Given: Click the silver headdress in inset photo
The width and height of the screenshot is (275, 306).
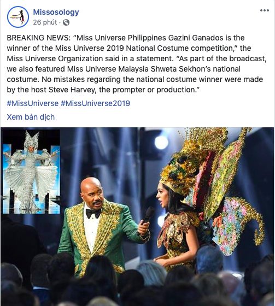Looking at the screenshot, I should [x=31, y=140].
